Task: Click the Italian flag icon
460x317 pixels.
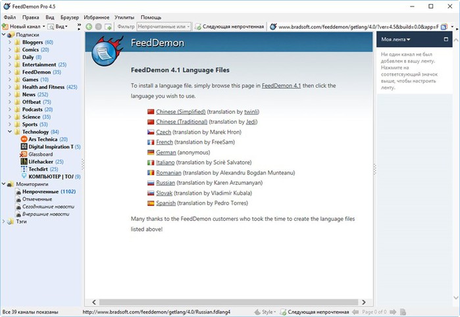Action: coord(151,162)
